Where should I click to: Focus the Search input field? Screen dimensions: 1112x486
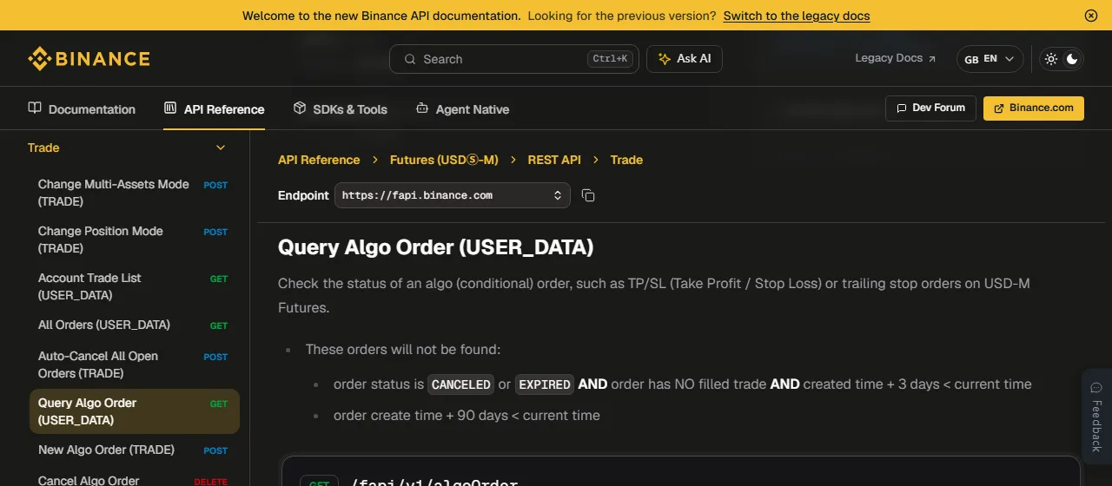click(x=514, y=59)
